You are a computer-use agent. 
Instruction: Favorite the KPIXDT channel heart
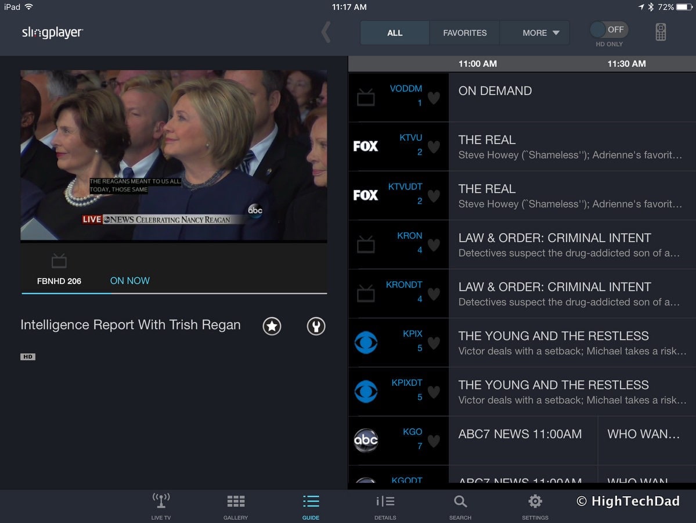click(434, 392)
